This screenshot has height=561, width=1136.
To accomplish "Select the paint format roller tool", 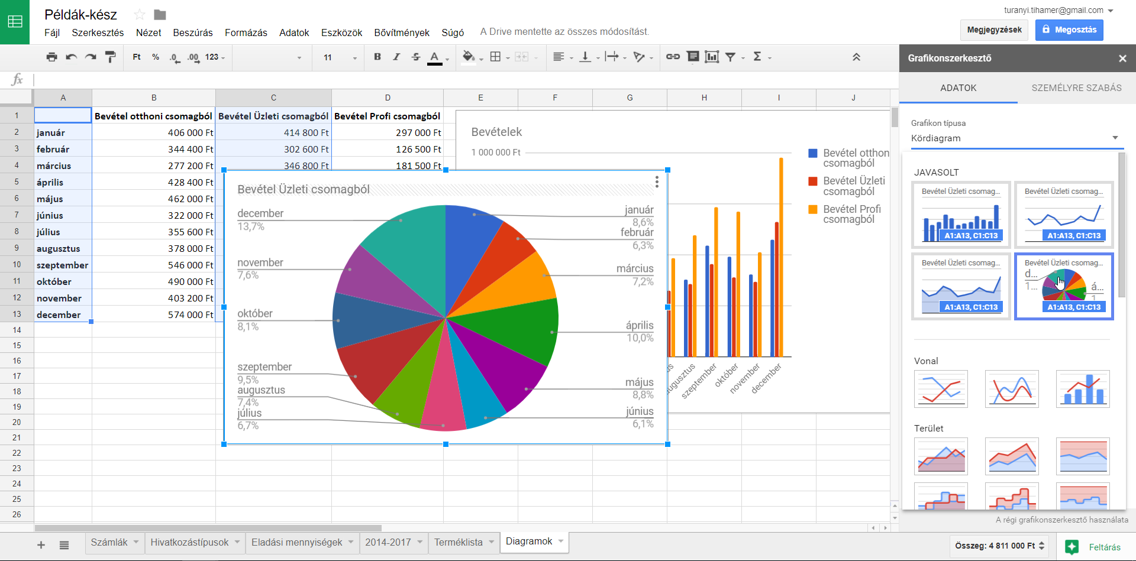I will (110, 57).
